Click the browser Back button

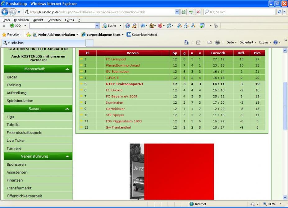[x=5, y=12]
